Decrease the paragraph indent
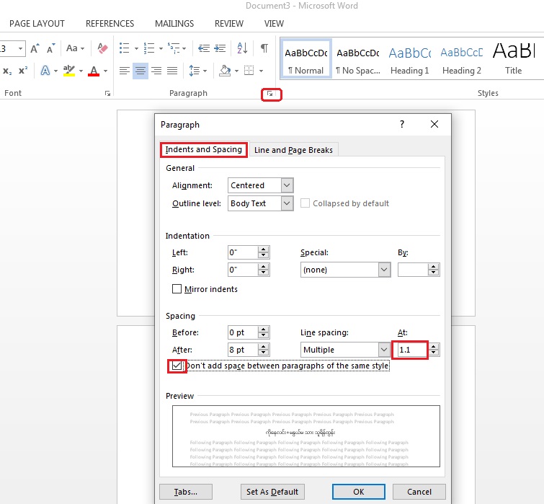Image resolution: width=544 pixels, height=504 pixels. tap(204, 48)
